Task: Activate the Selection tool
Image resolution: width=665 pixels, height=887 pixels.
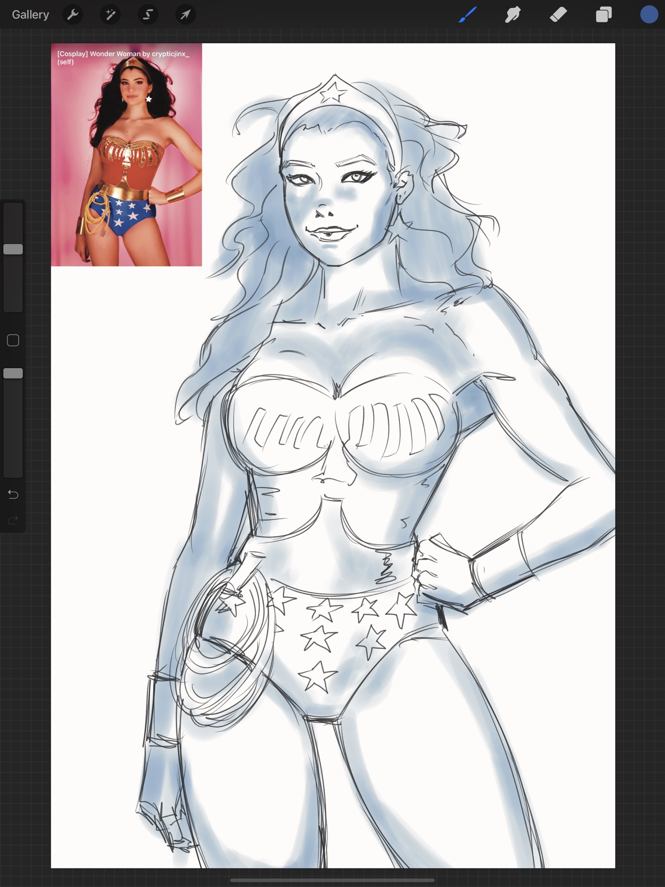Action: [148, 15]
